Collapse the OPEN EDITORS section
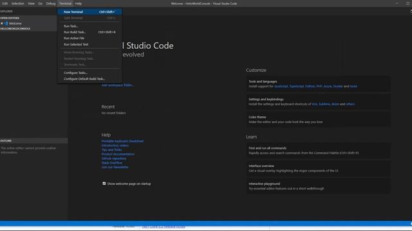Viewport: 412px width, 231px height. [x=28, y=18]
